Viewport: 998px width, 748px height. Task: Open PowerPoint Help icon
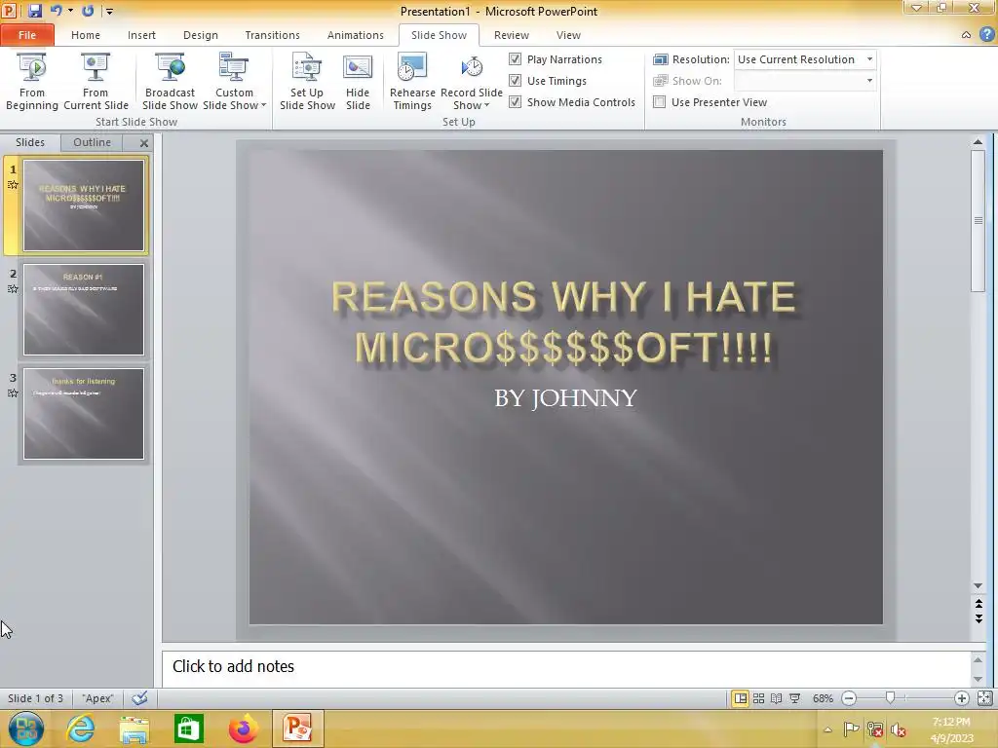tap(987, 34)
